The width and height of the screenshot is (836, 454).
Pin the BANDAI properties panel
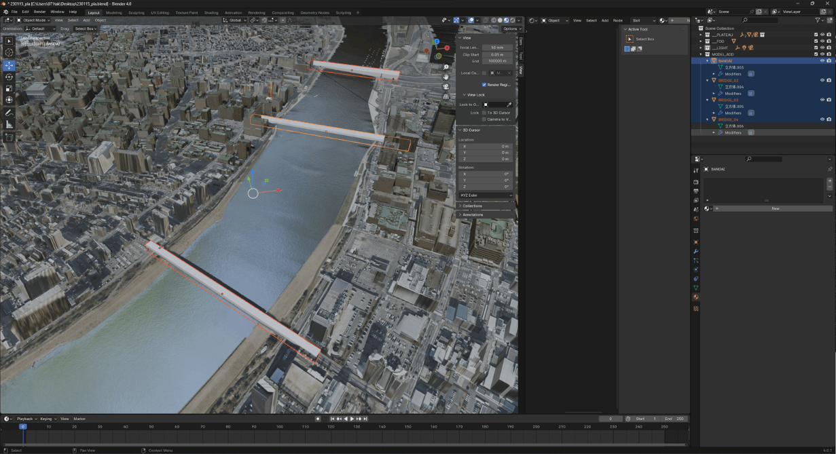click(830, 169)
